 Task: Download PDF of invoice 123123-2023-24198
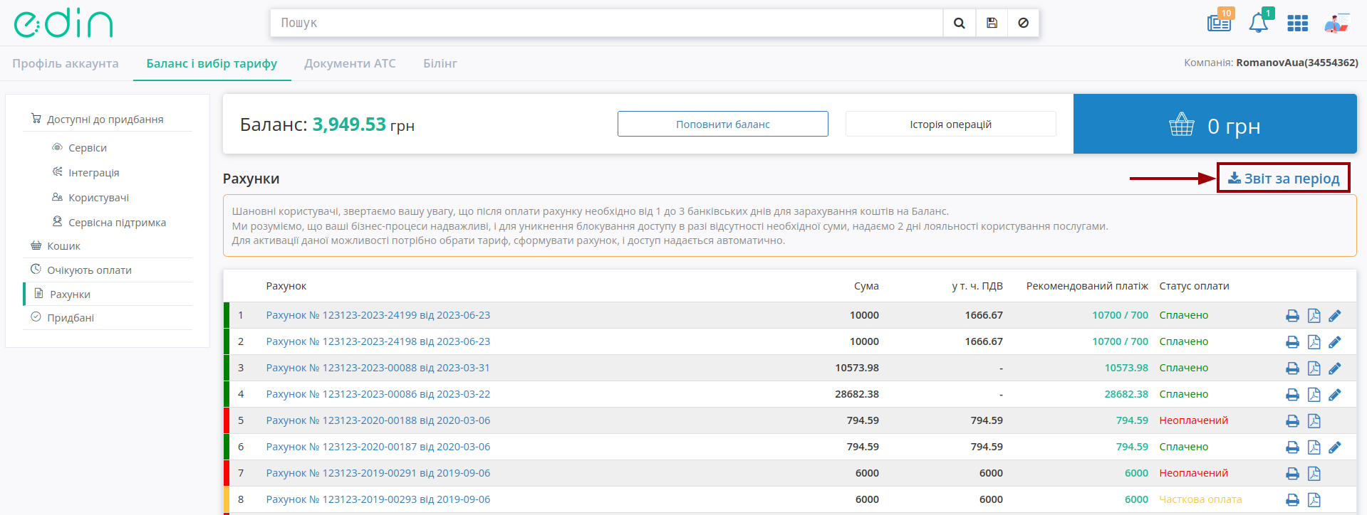1314,342
